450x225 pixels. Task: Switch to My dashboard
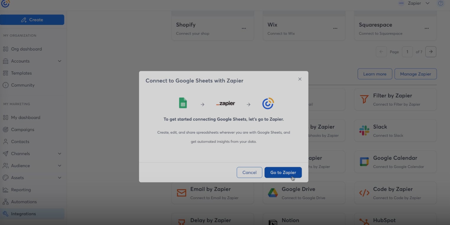tap(25, 117)
